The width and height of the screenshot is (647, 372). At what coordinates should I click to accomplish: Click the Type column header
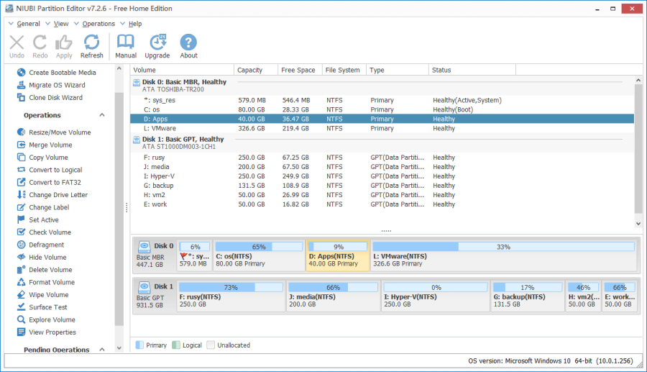point(398,71)
